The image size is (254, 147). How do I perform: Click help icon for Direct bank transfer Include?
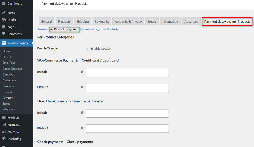tap(82, 113)
